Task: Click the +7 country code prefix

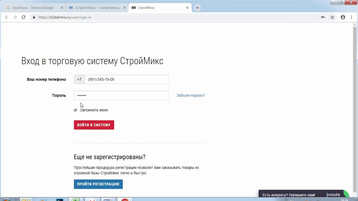Action: [79, 79]
